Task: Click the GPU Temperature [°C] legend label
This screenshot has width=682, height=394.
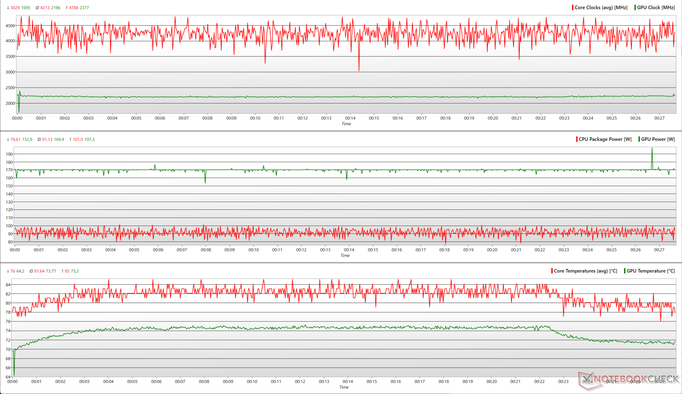Action: 650,271
